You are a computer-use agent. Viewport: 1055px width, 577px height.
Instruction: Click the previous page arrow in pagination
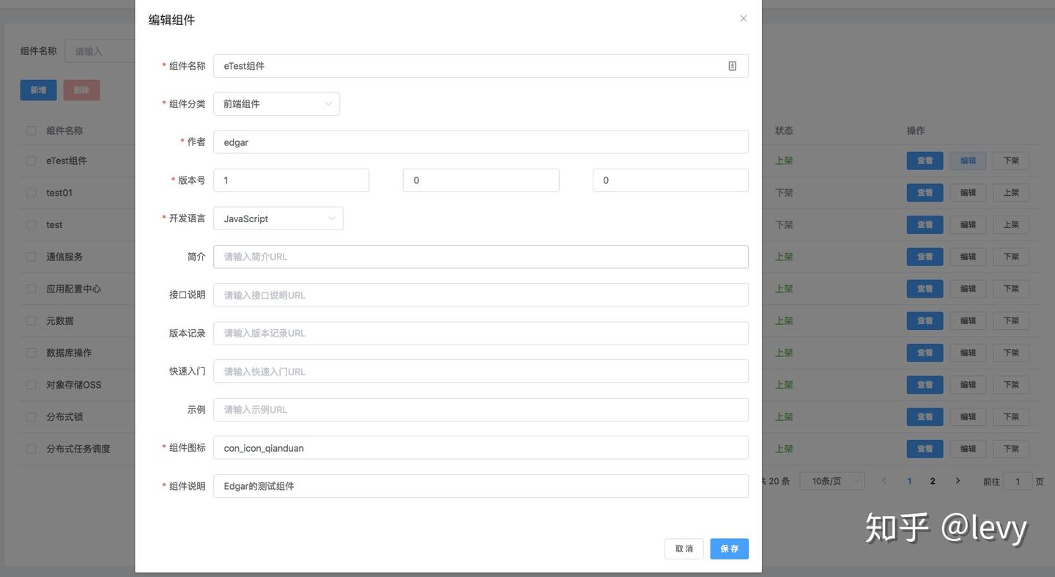coord(884,481)
